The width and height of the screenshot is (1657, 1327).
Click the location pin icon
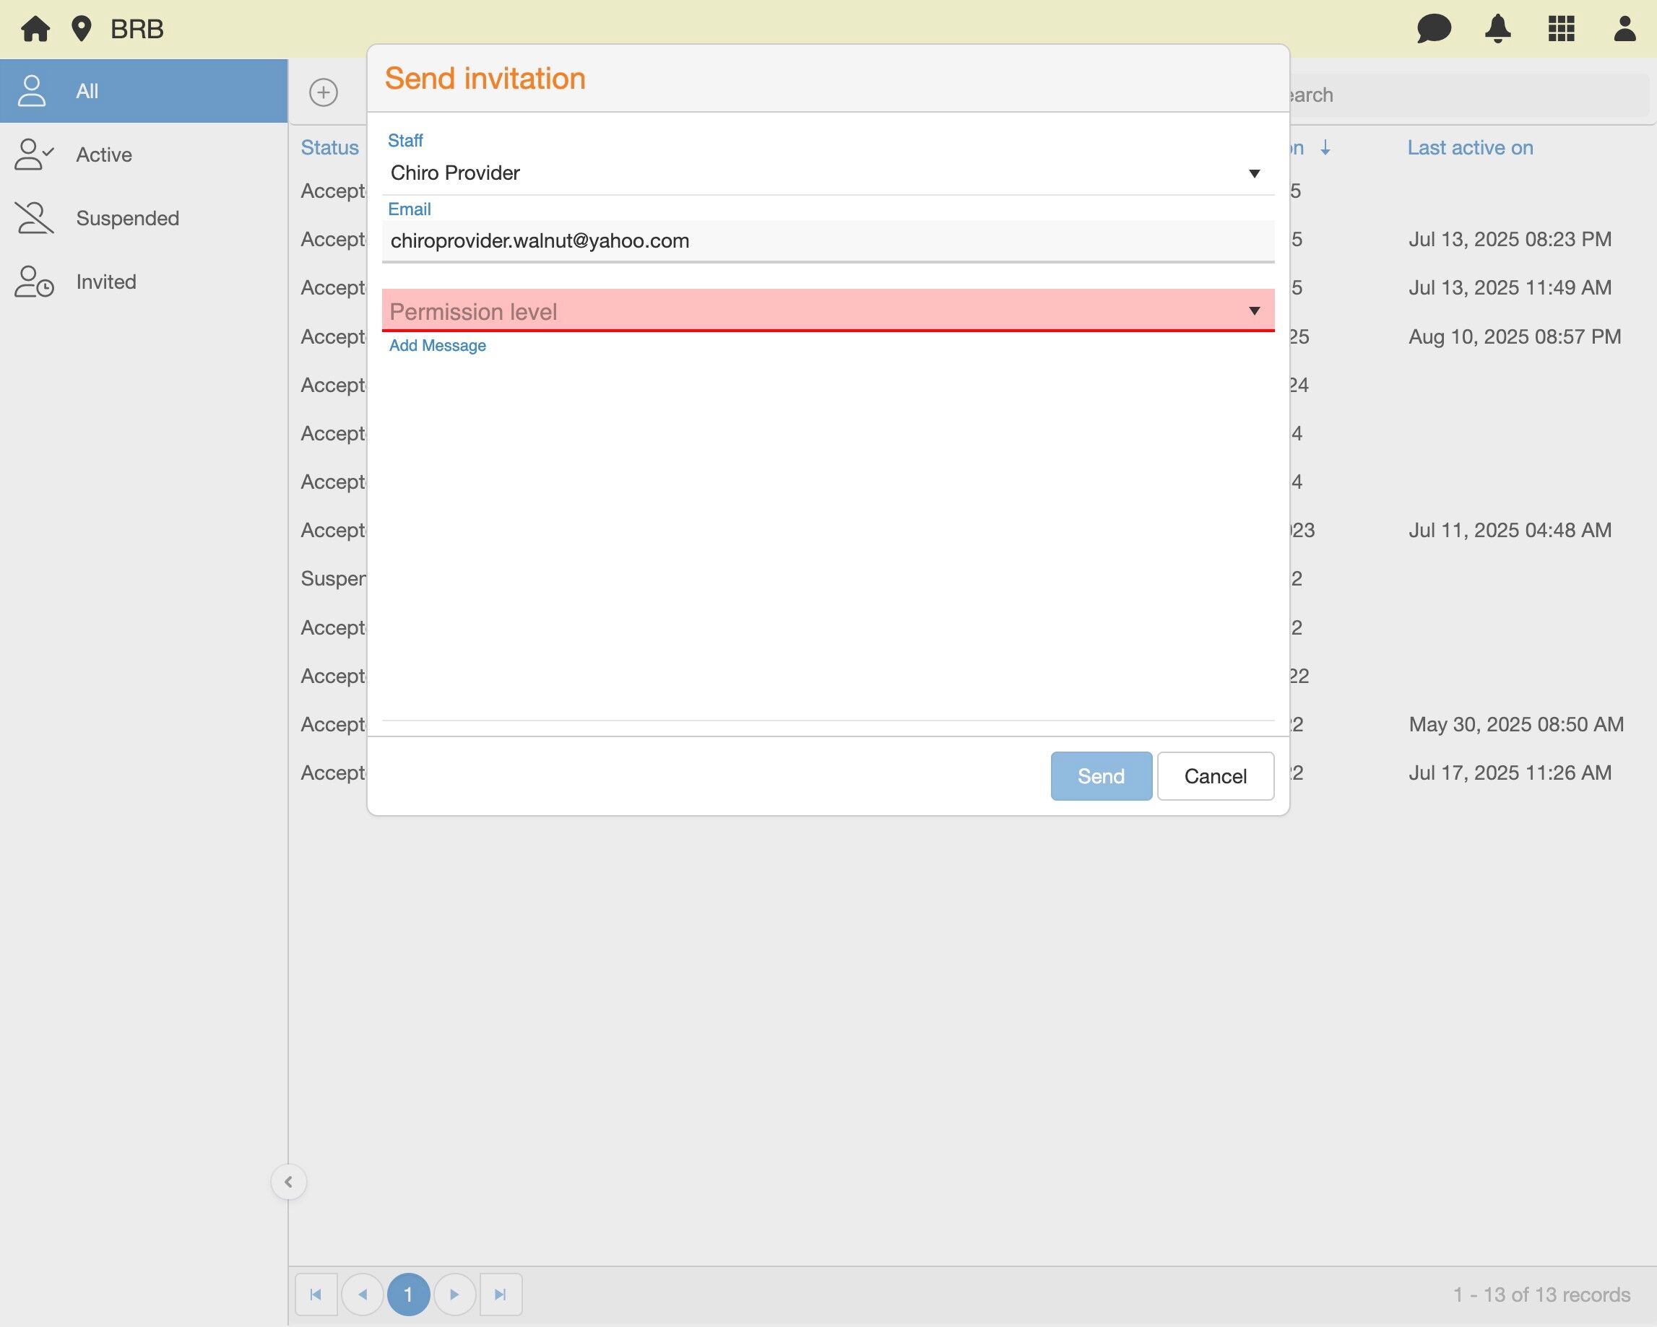point(81,29)
